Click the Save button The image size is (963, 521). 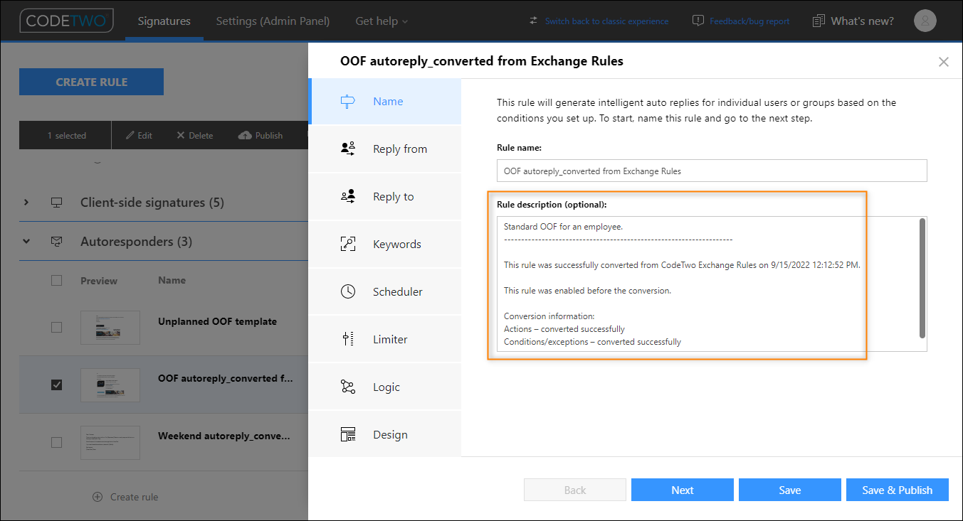tap(790, 490)
